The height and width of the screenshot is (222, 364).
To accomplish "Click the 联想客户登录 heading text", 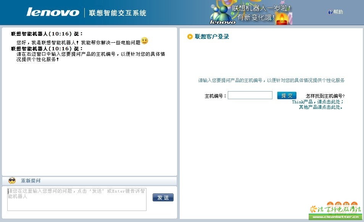I will [212, 37].
